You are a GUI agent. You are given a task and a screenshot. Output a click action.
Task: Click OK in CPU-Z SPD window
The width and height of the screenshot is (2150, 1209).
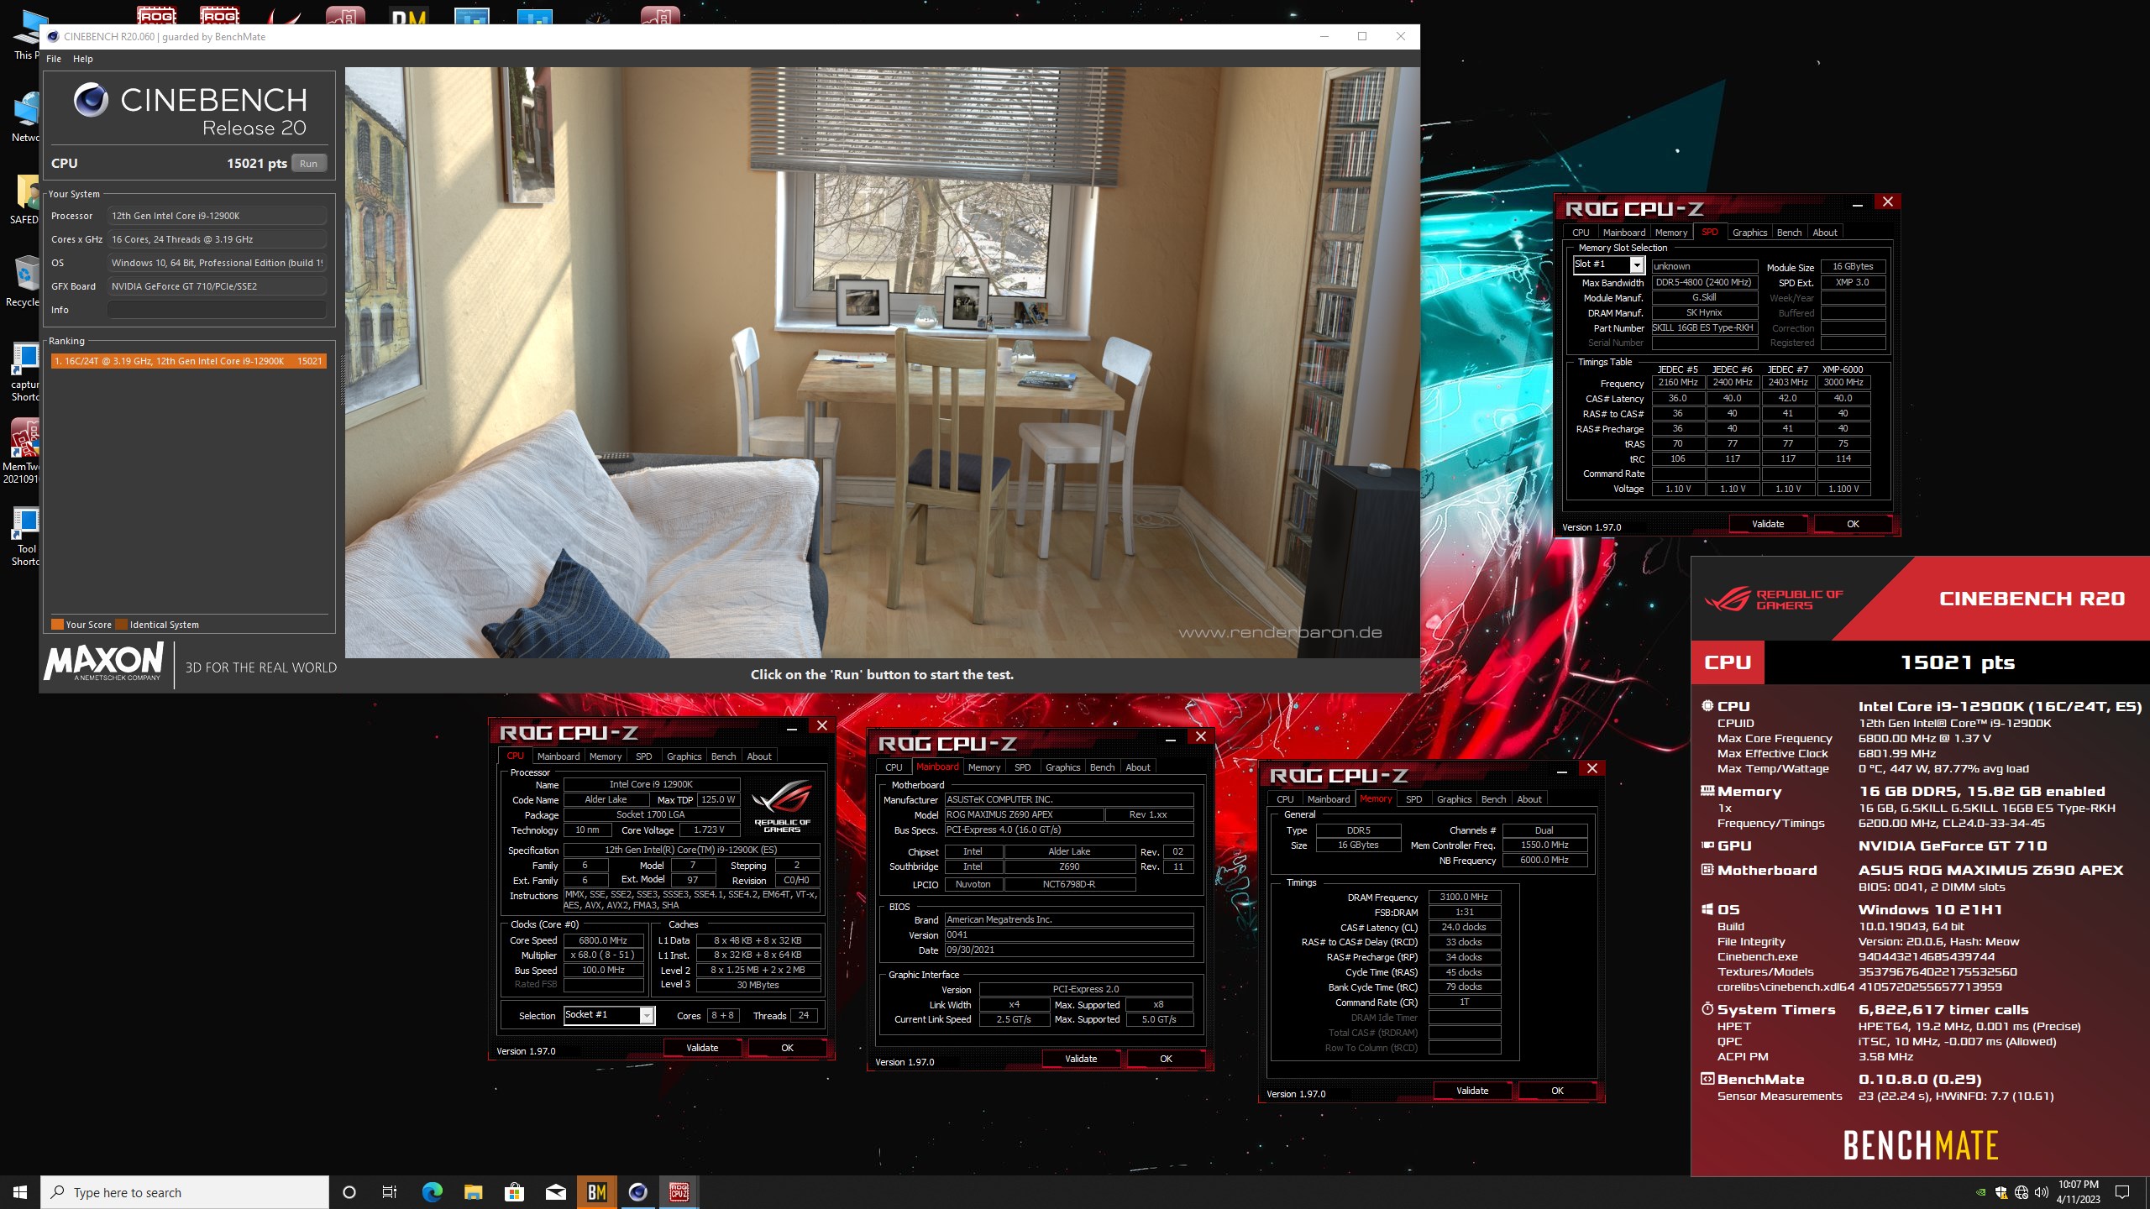tap(1853, 524)
